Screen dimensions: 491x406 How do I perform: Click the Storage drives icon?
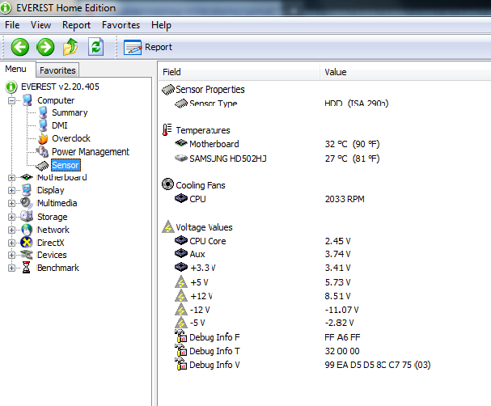27,216
